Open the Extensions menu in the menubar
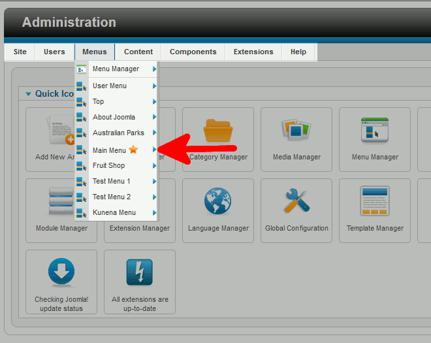Screen dimensions: 431x343 click(253, 52)
